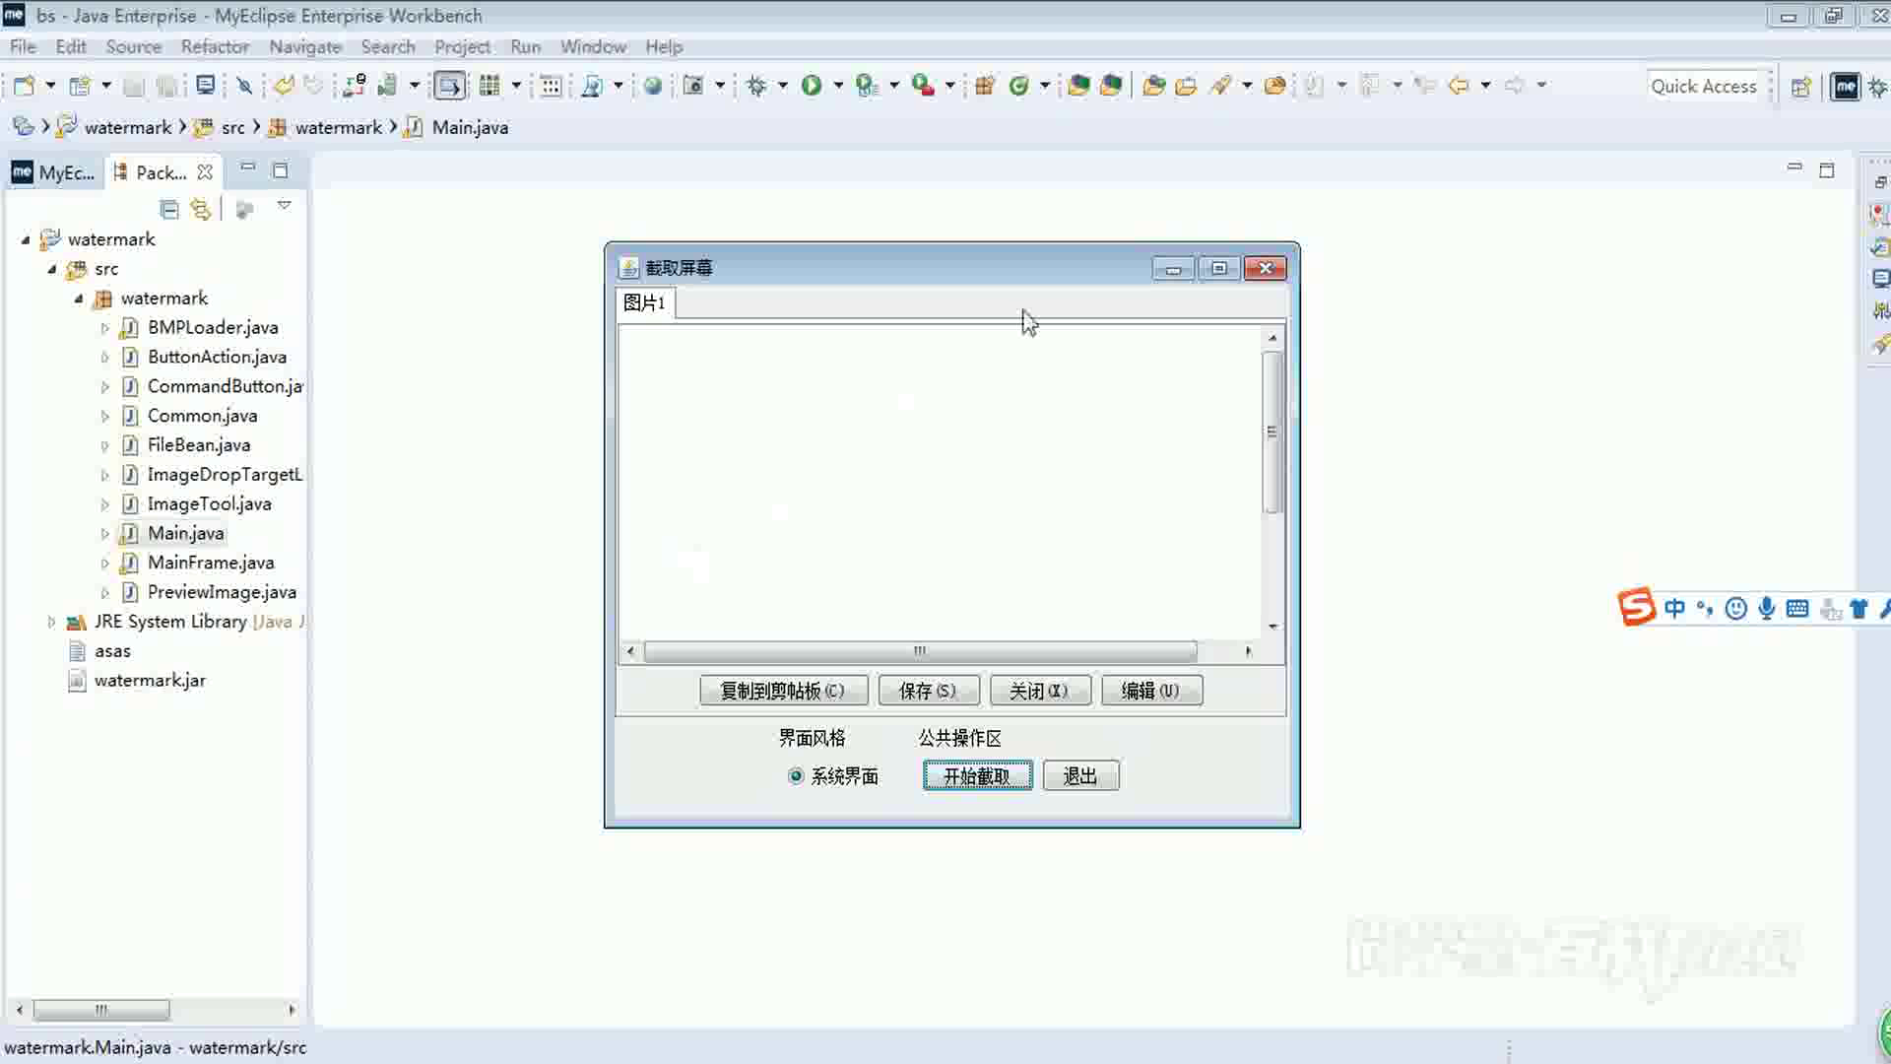Click src in the breadcrumb bar

(232, 127)
